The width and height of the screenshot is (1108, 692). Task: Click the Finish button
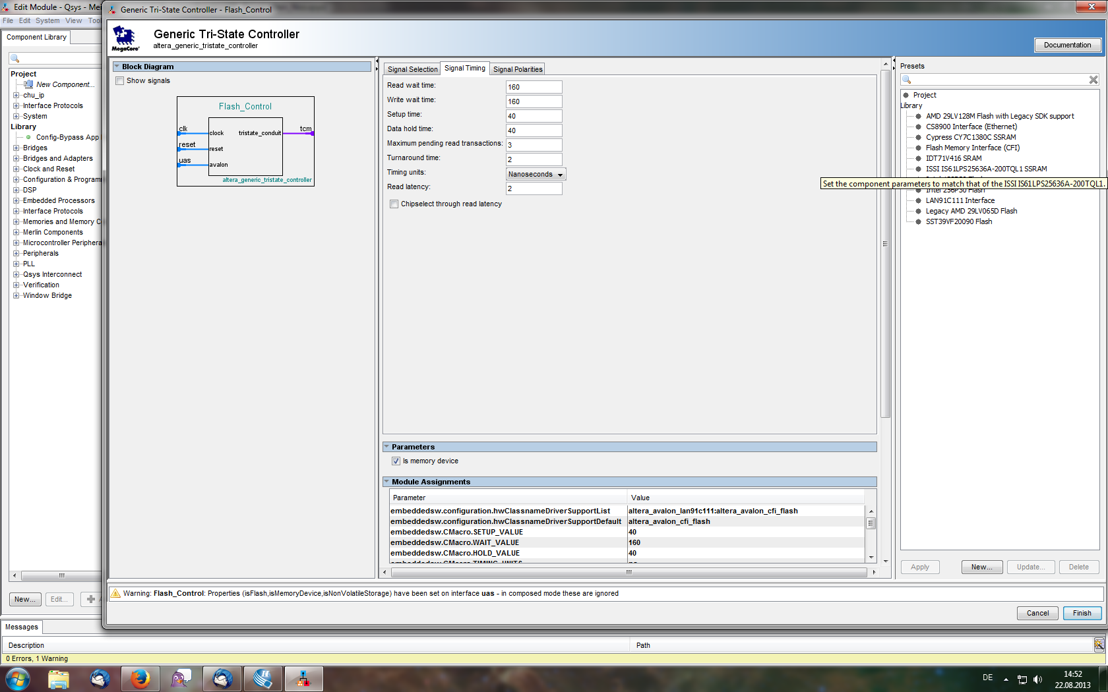pos(1082,613)
